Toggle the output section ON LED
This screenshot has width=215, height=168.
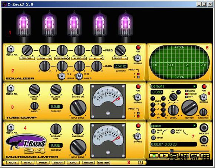tap(204, 87)
